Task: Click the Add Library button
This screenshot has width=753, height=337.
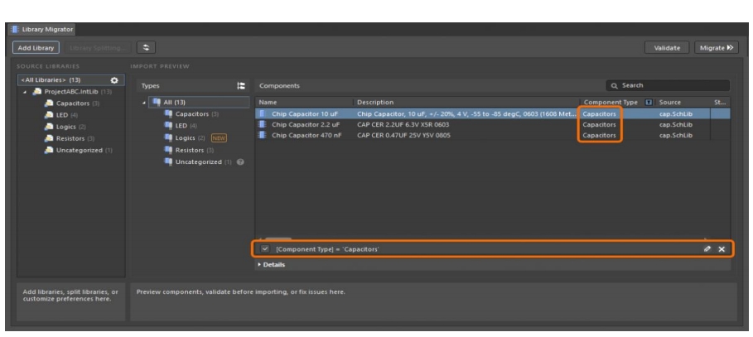Action: point(36,48)
